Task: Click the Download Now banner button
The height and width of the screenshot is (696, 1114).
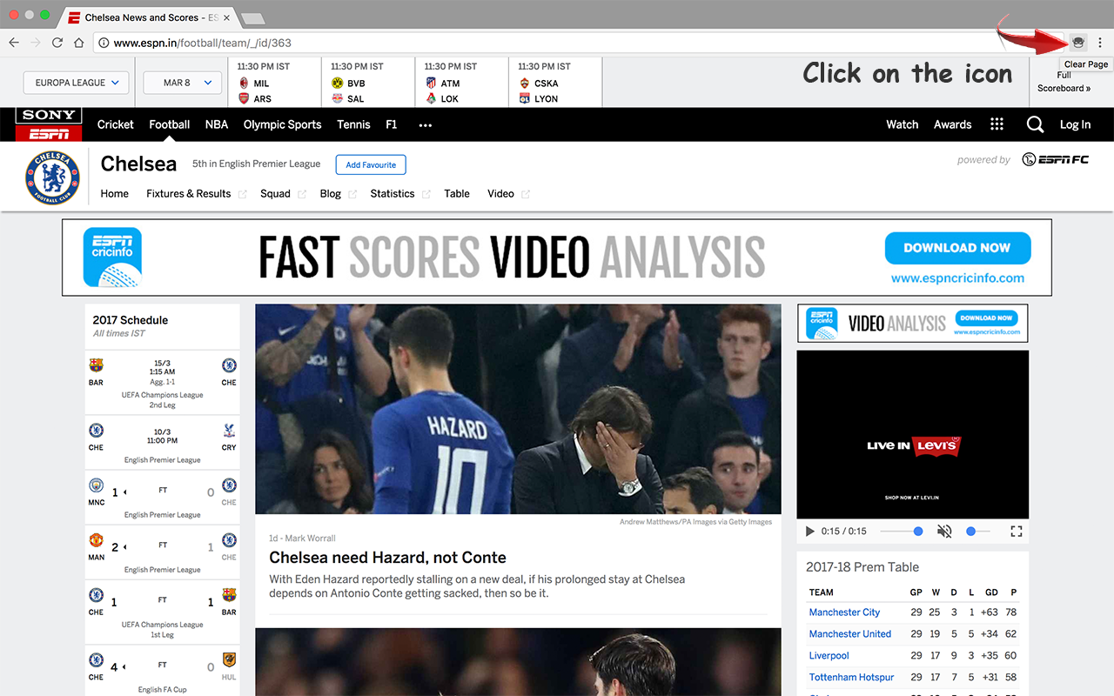Action: (x=957, y=248)
